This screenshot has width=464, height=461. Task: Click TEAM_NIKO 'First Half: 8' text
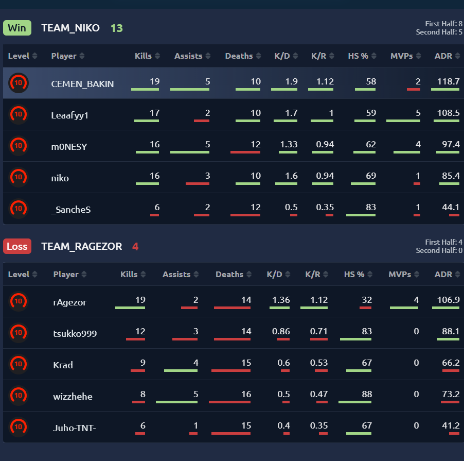(443, 24)
